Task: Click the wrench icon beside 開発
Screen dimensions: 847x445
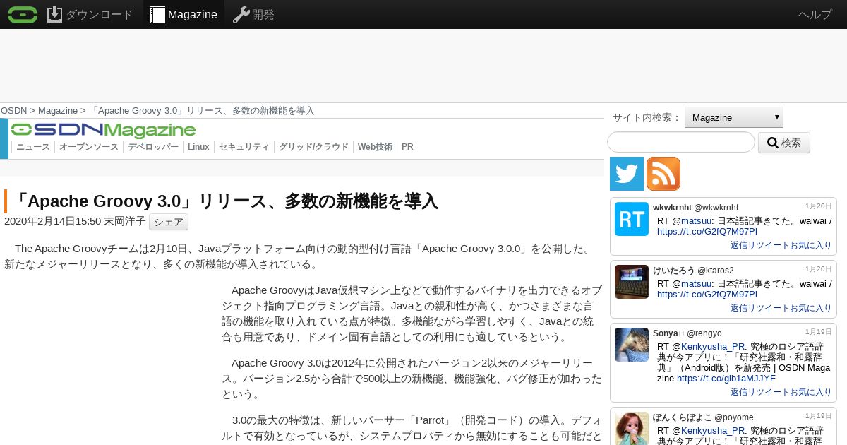Action: tap(241, 15)
